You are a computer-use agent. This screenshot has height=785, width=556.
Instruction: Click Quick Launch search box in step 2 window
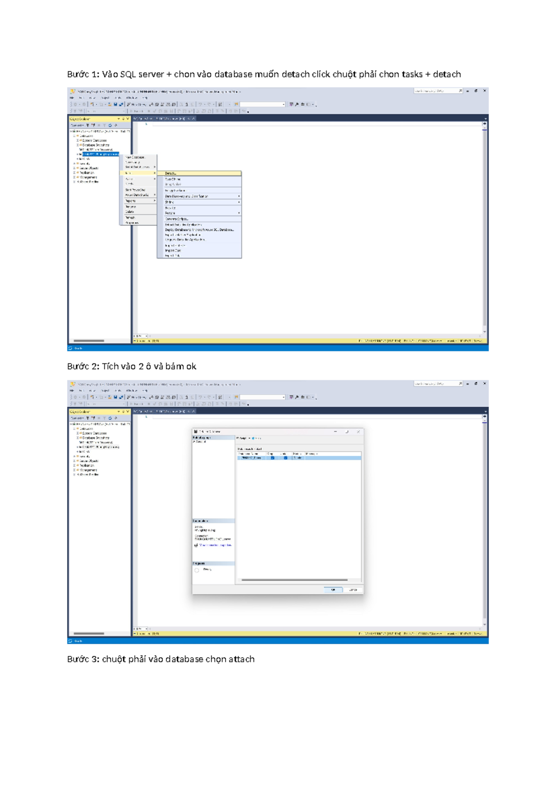[x=438, y=384]
